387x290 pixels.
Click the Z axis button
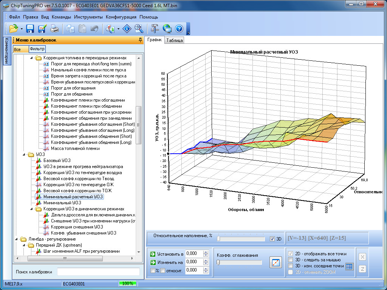pos(362,269)
